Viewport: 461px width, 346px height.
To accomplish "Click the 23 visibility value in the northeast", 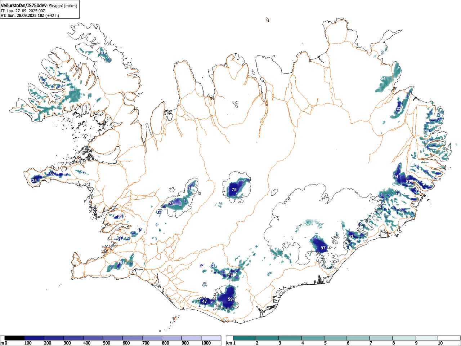I will click(x=399, y=108).
